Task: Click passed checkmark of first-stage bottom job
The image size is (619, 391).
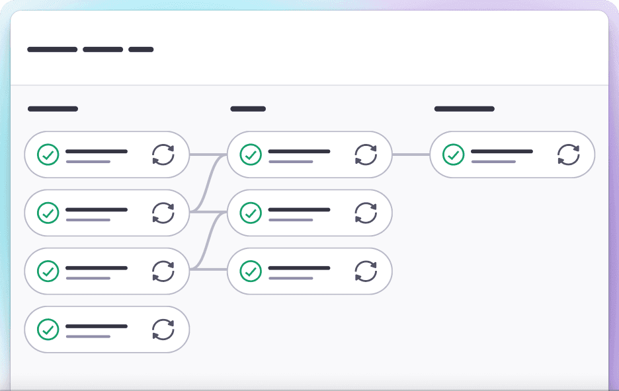Action: point(48,329)
